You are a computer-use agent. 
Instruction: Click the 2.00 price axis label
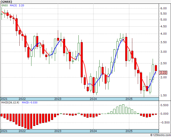(163, 77)
